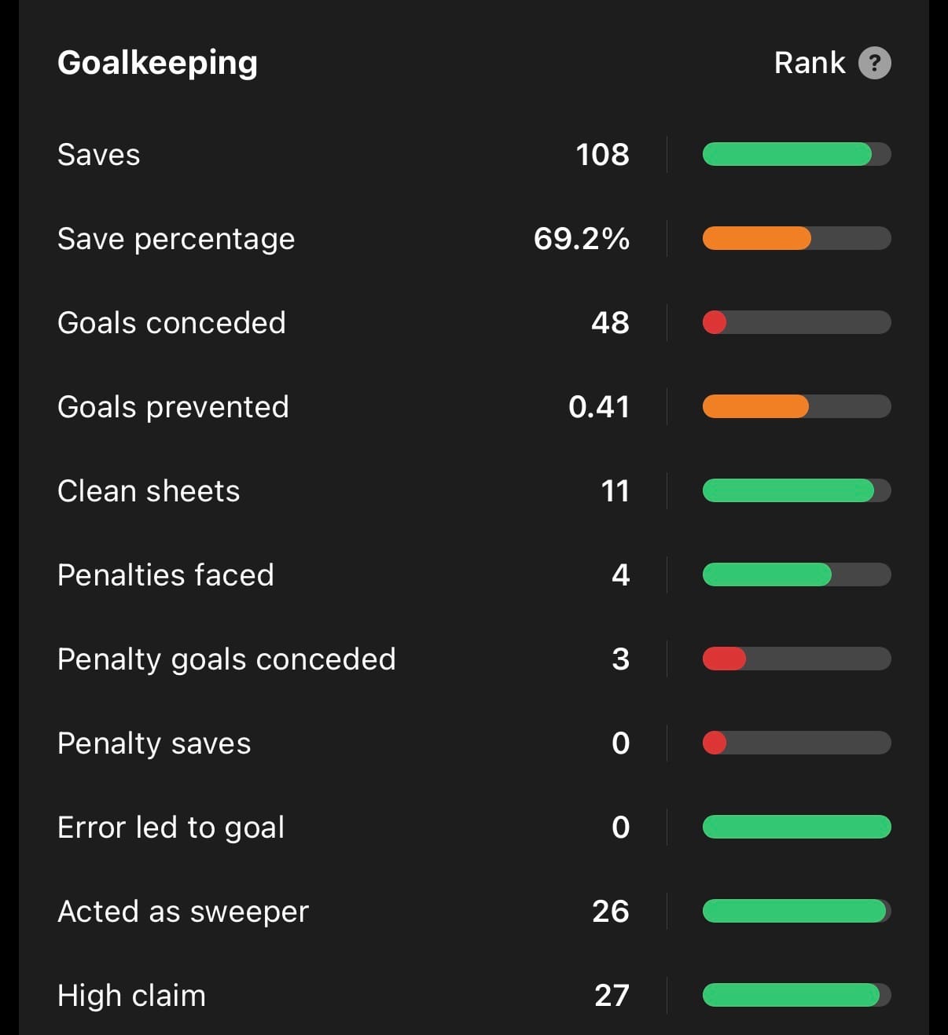This screenshot has width=948, height=1035.
Task: Click the full Error led to goal bar
Action: click(796, 827)
